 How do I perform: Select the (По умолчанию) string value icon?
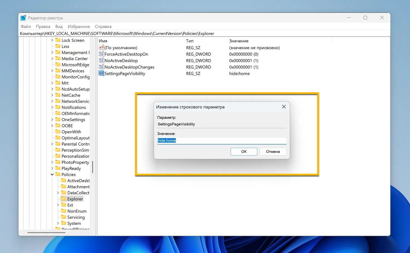pos(101,48)
